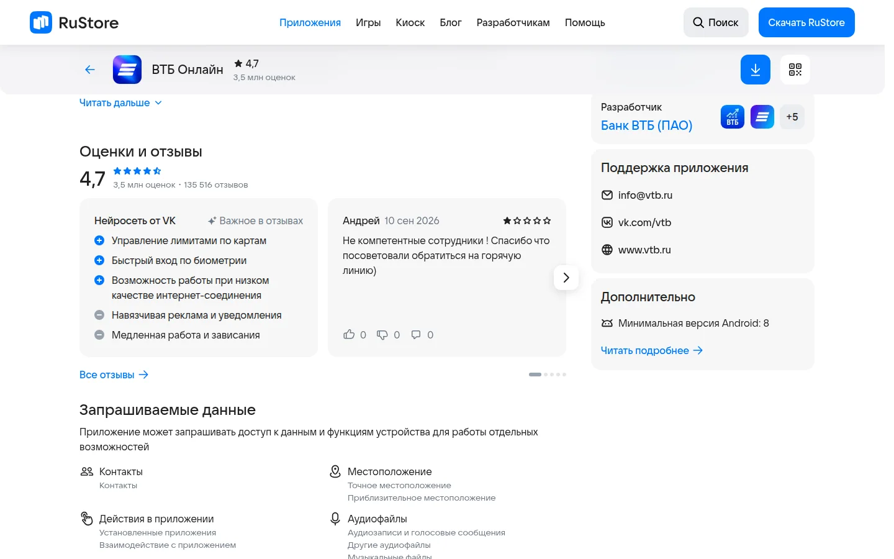This screenshot has width=894, height=559.
Task: Click the info@vtb.ru support email
Action: click(645, 195)
